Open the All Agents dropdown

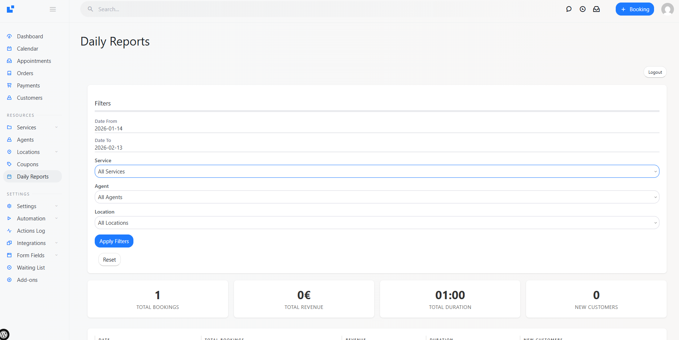pos(377,197)
